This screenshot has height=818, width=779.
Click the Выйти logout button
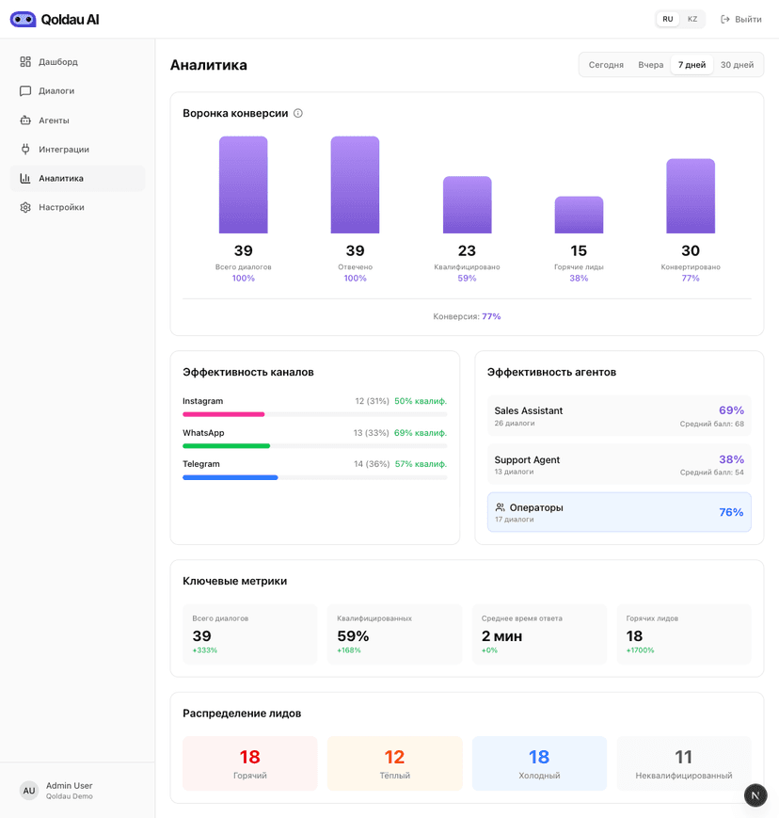tap(740, 19)
